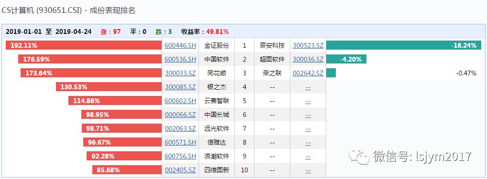This screenshot has height=179, width=487.
Task: Click the start date 2019-01-01
Action: point(23,32)
